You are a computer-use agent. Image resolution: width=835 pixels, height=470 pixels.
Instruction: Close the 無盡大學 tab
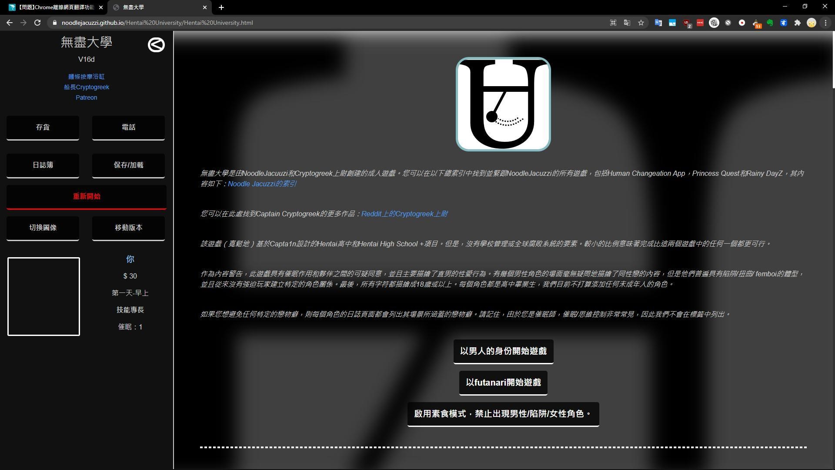pos(205,7)
